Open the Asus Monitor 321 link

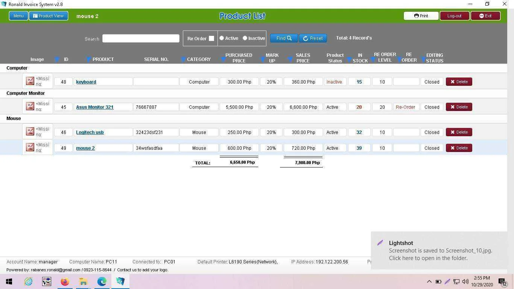(95, 107)
